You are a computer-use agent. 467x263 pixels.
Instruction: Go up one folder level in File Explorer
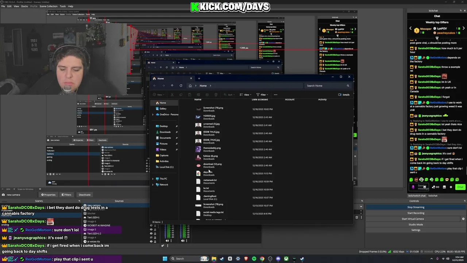[172, 85]
